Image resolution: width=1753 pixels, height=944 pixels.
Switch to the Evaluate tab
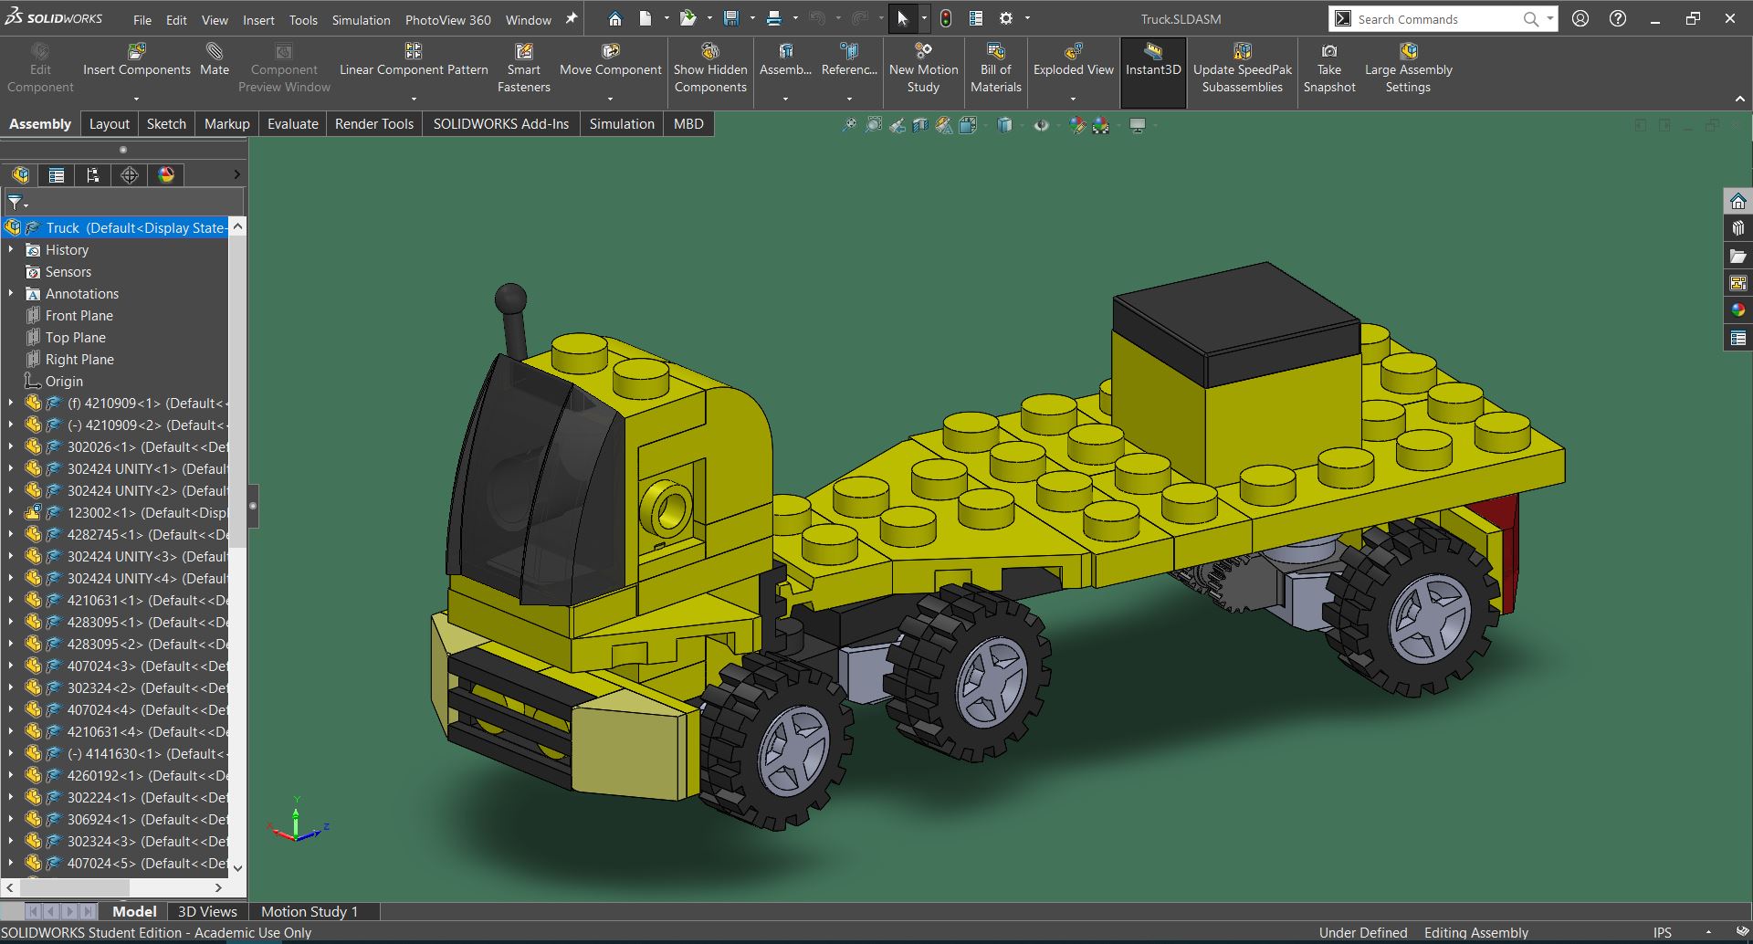click(292, 124)
